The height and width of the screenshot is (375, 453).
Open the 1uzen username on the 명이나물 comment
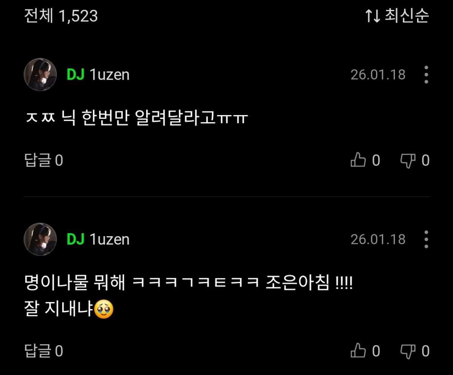tap(109, 239)
